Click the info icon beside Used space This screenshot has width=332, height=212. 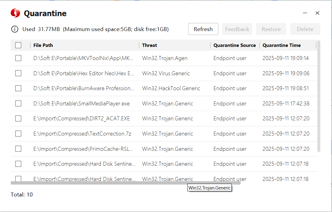tap(15, 29)
